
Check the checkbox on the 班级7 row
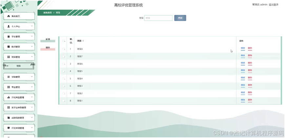pyautogui.click(x=63, y=56)
